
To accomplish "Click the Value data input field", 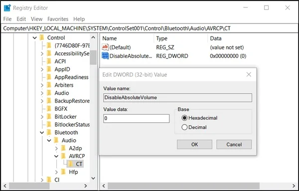I will click(x=137, y=119).
